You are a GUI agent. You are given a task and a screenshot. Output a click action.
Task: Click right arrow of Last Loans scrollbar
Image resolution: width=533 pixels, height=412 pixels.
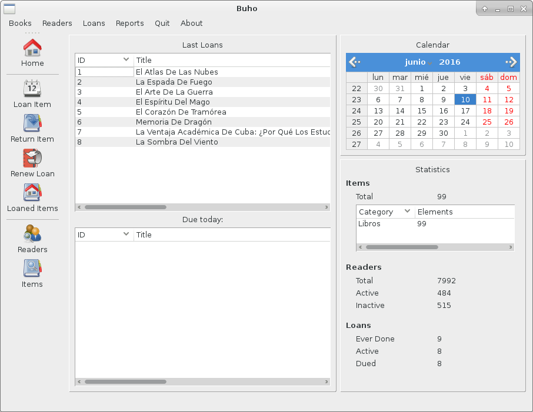coord(327,207)
